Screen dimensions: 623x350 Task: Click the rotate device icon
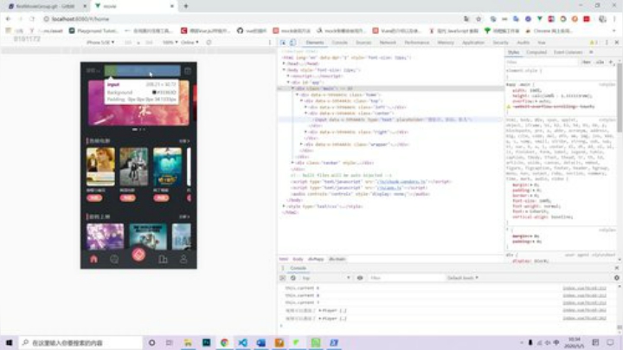tap(209, 42)
